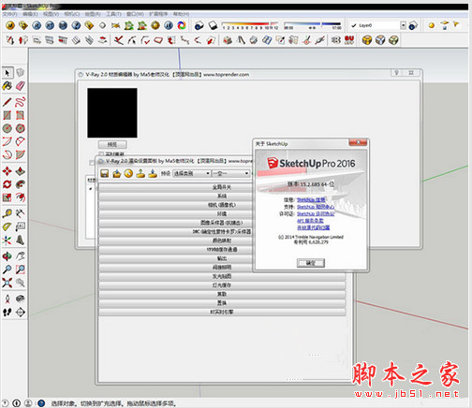Open the '--空--' preset dropdown
This screenshot has height=408, width=472.
coord(230,173)
